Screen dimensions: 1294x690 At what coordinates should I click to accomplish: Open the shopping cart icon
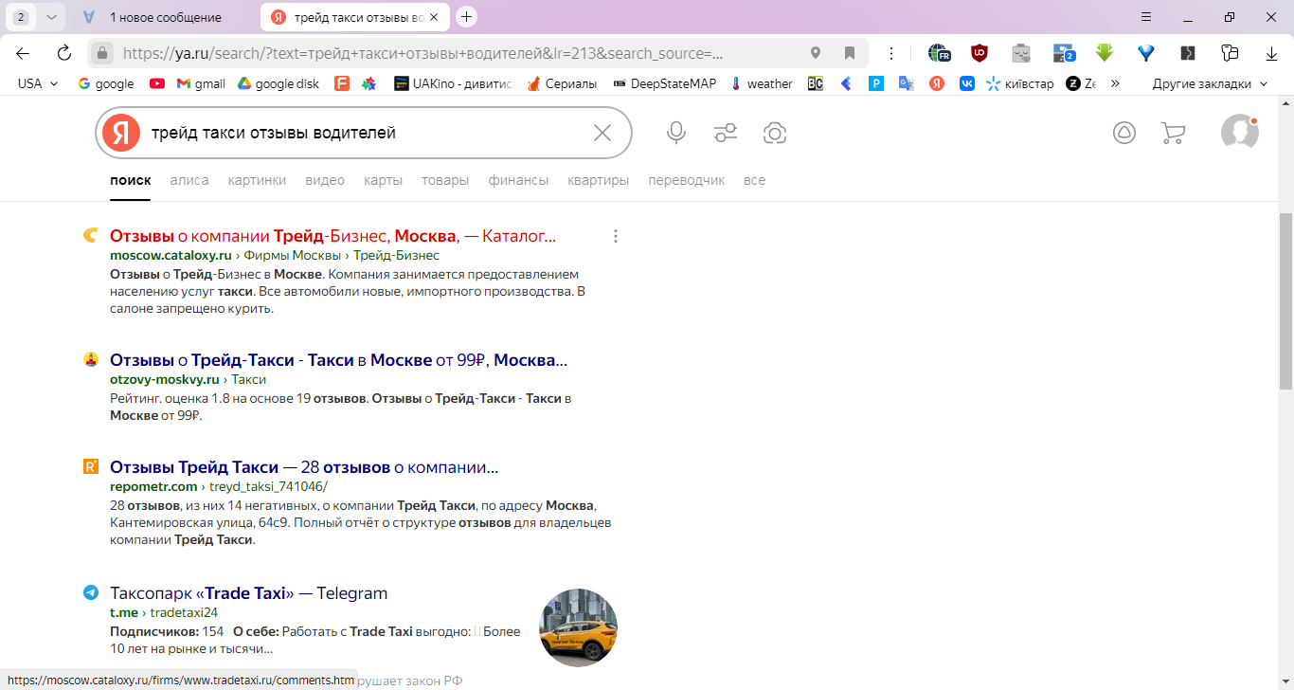pyautogui.click(x=1173, y=133)
